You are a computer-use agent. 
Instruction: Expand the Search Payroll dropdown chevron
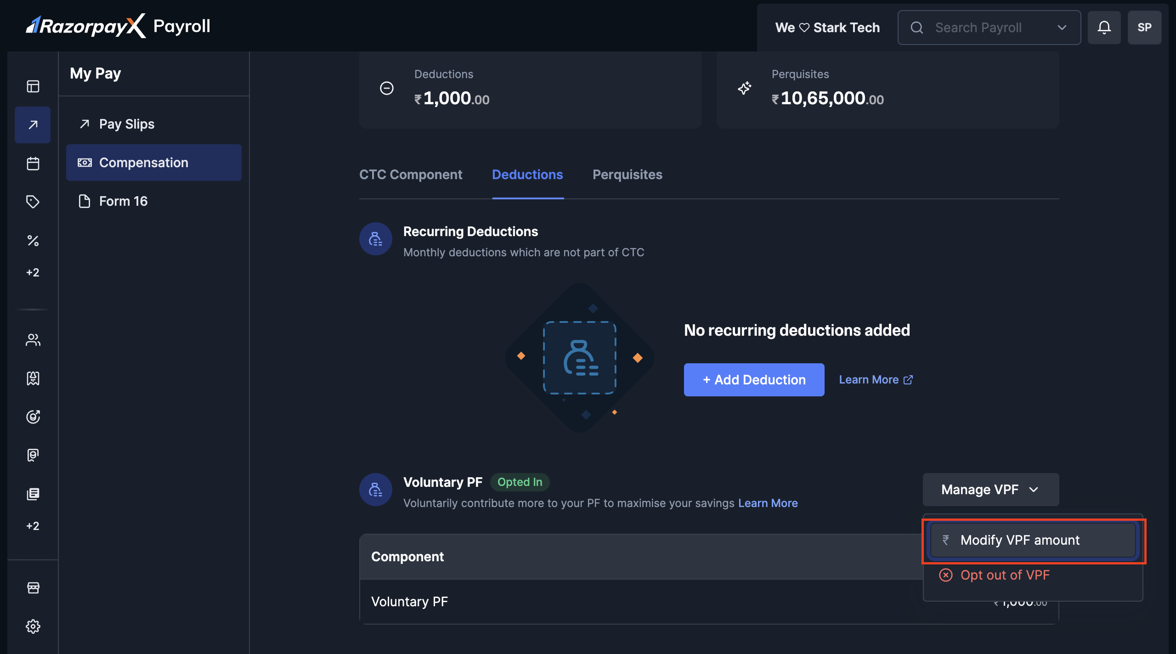point(1062,28)
